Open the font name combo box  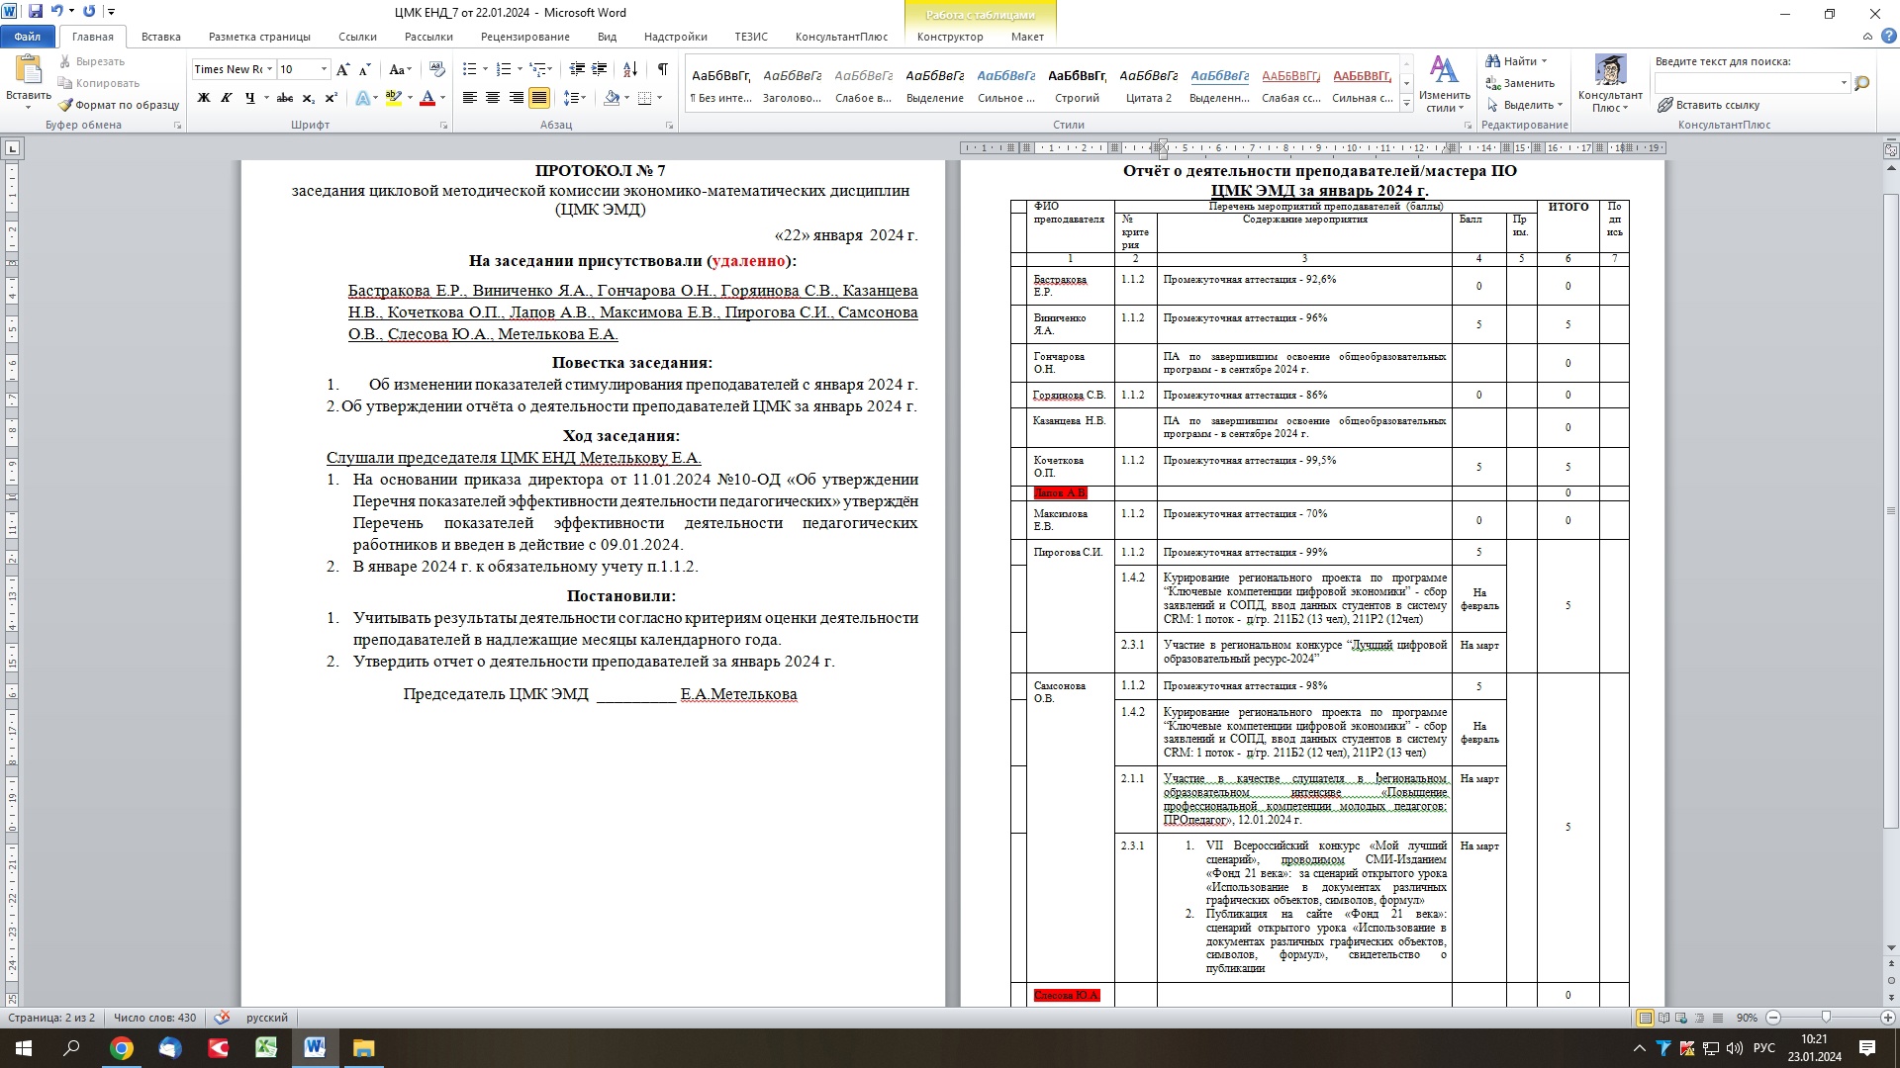pos(234,69)
